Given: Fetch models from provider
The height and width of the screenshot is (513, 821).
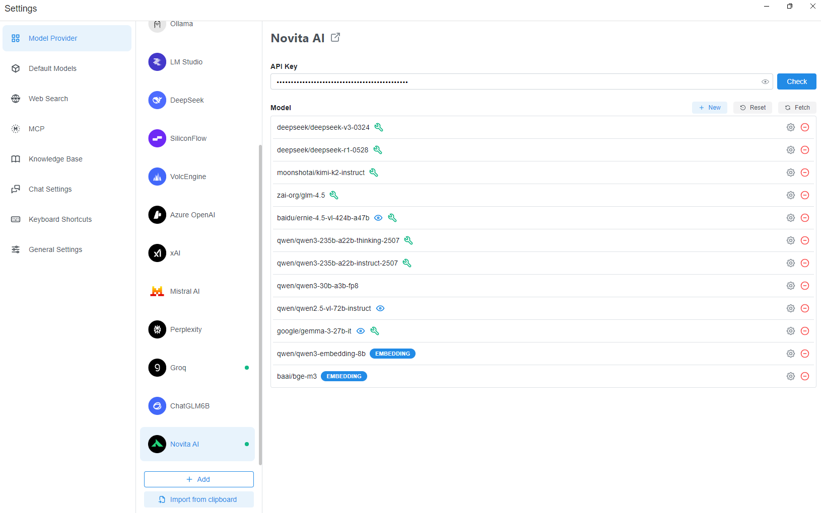Looking at the screenshot, I should pos(797,108).
